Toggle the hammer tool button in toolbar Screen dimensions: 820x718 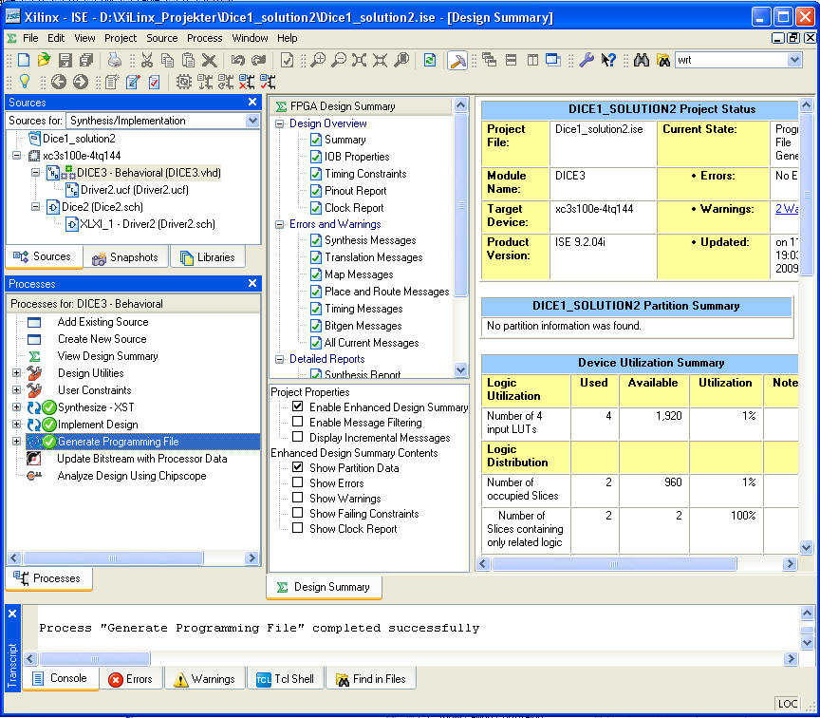[457, 60]
